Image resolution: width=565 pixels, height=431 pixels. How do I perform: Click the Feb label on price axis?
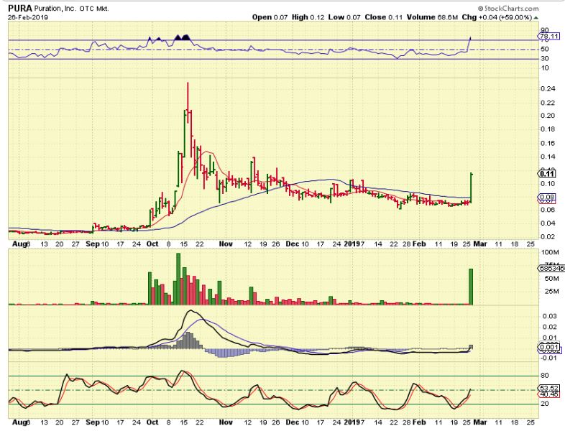[x=419, y=244]
